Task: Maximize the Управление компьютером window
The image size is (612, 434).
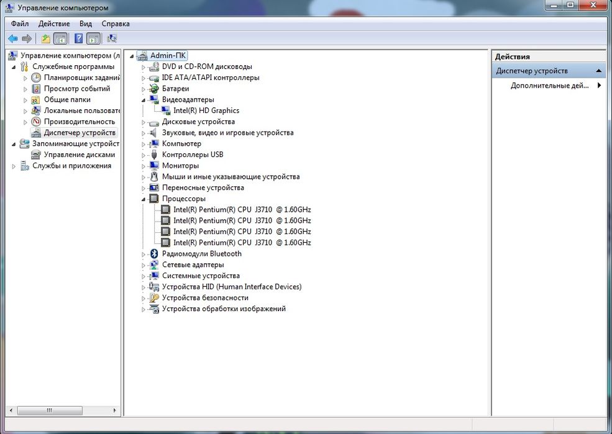Action: click(x=570, y=5)
